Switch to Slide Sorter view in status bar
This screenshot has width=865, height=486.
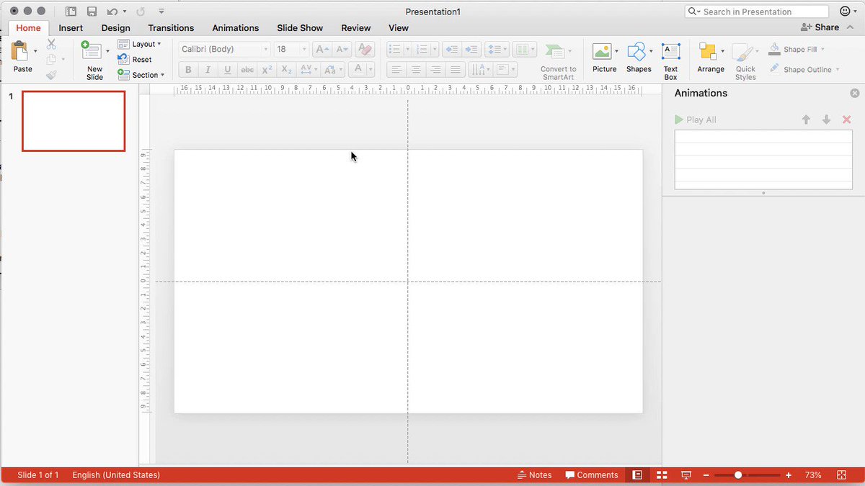point(662,475)
